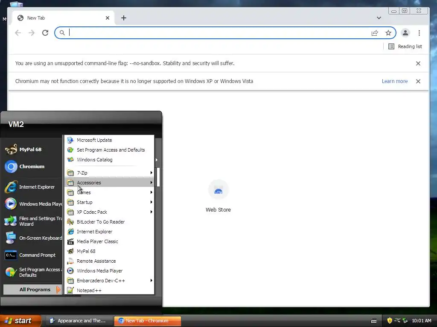The image size is (437, 327).
Task: Expand the Embarcadero Dev-C++ submenu
Action: 109,281
